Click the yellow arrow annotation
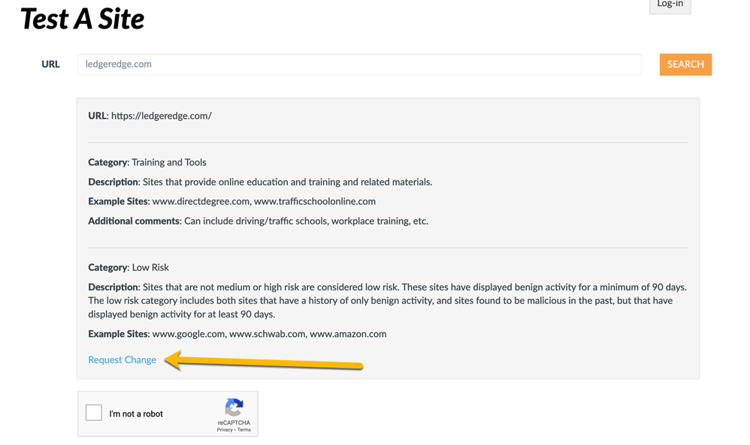The height and width of the screenshot is (445, 750). pyautogui.click(x=263, y=362)
